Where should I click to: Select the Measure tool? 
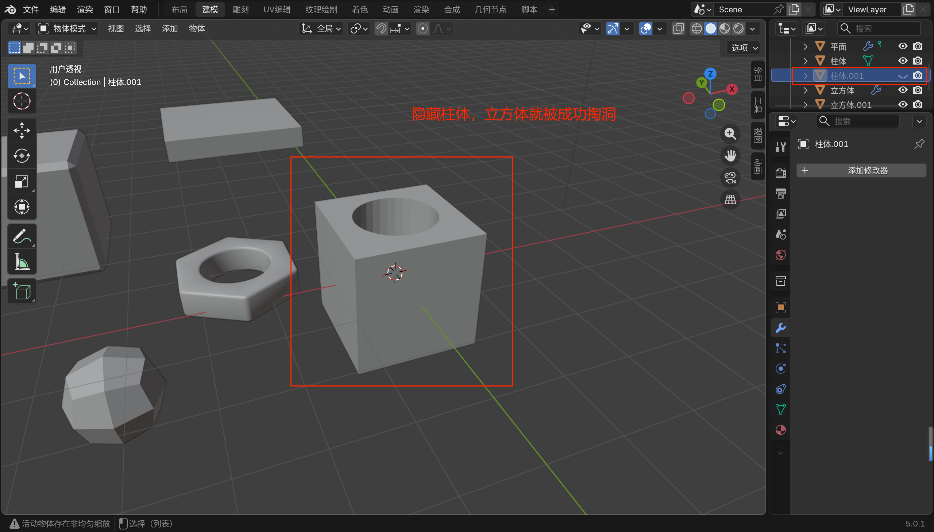[22, 262]
